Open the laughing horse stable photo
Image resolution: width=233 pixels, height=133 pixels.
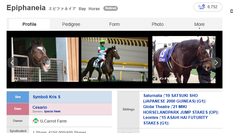tap(45, 60)
